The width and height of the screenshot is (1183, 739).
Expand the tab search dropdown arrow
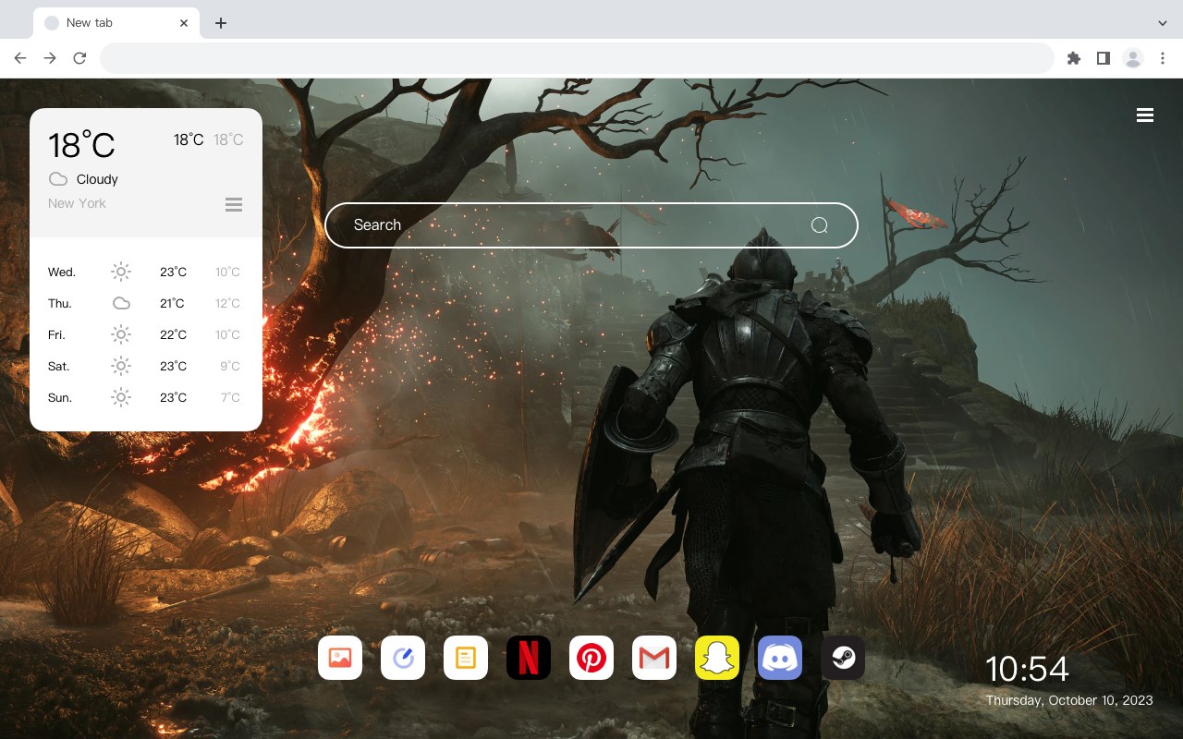click(x=1163, y=22)
